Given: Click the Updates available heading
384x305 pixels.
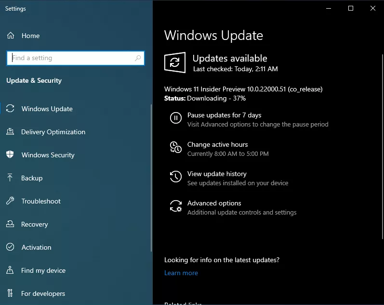Looking at the screenshot, I should click(230, 59).
